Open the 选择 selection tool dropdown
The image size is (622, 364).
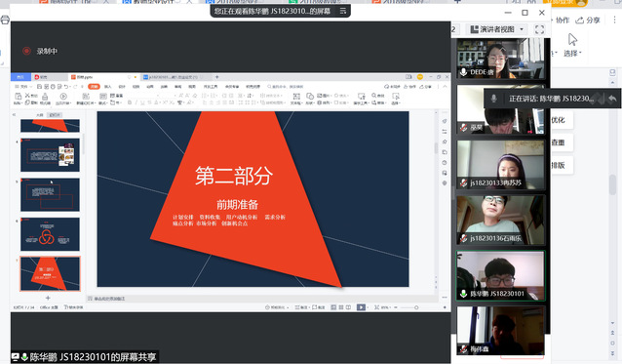point(572,54)
